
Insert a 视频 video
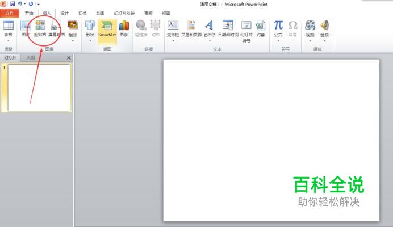pyautogui.click(x=310, y=26)
